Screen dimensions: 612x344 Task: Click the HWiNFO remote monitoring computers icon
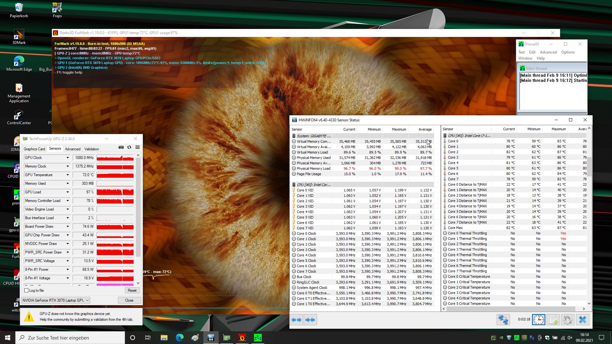pyautogui.click(x=503, y=320)
